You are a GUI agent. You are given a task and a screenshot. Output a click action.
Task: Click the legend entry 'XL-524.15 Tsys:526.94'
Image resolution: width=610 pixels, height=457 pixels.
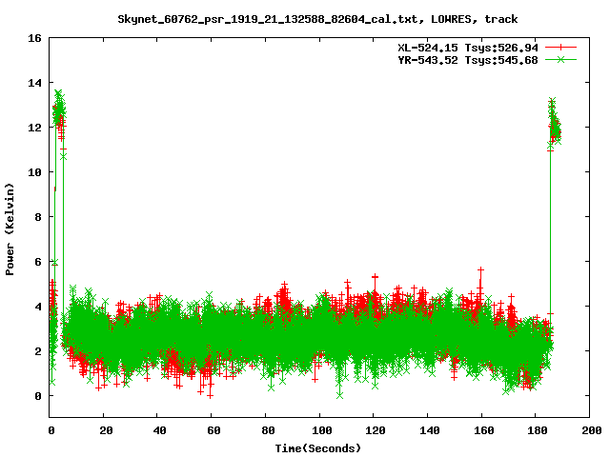click(468, 48)
